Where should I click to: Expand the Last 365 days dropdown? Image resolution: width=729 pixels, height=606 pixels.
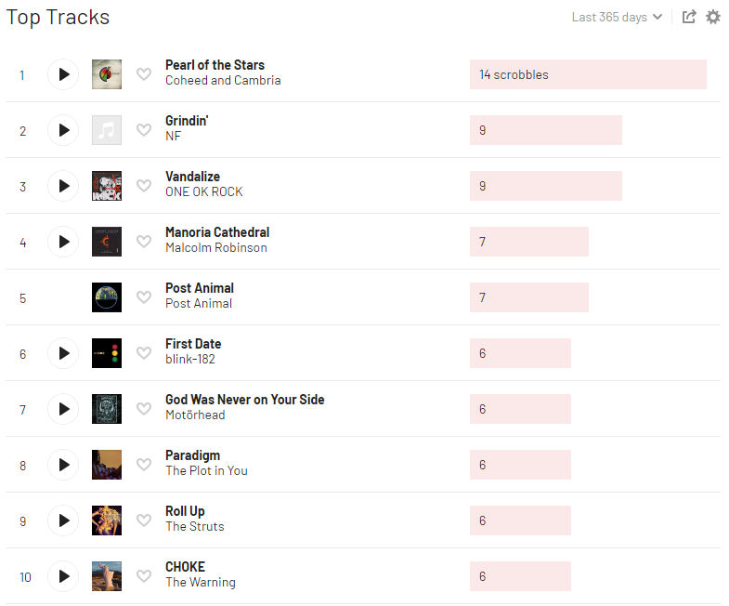point(617,17)
